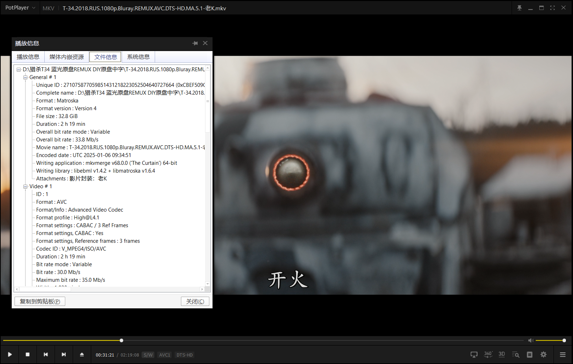Close the playback info dialog with X

205,43
